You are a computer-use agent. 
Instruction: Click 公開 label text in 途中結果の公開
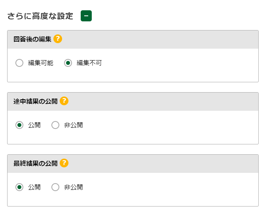click(x=34, y=125)
